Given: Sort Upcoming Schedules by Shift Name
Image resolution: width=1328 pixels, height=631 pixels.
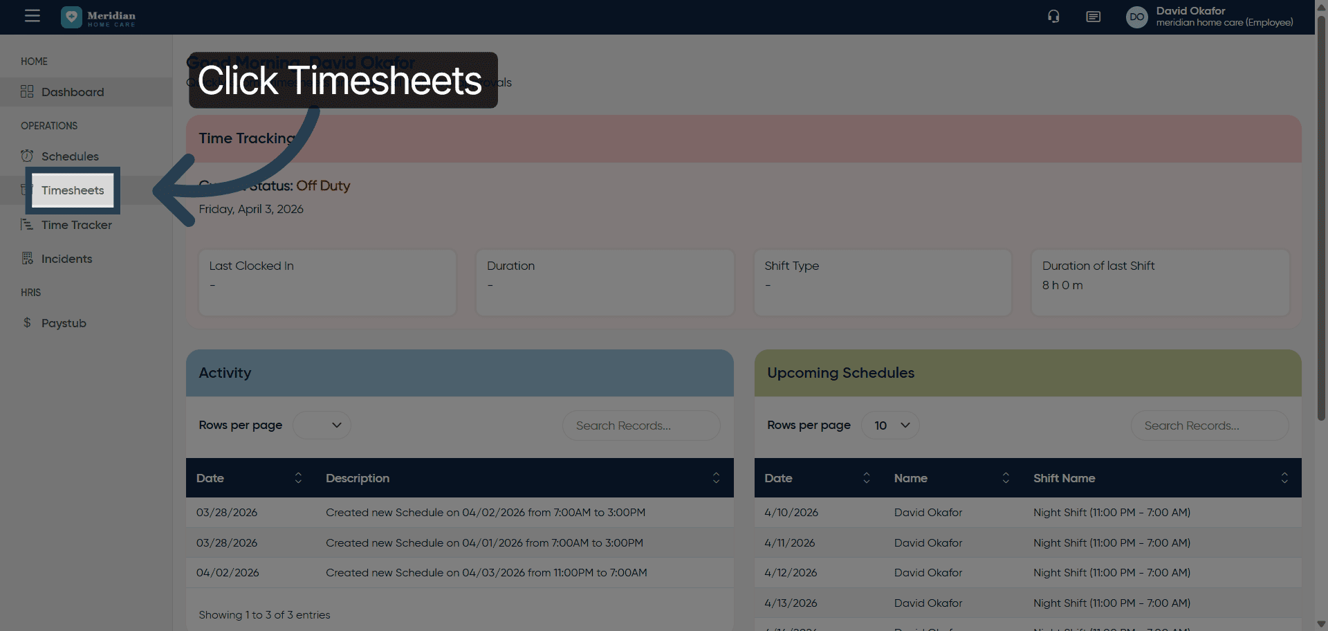Looking at the screenshot, I should 1284,478.
